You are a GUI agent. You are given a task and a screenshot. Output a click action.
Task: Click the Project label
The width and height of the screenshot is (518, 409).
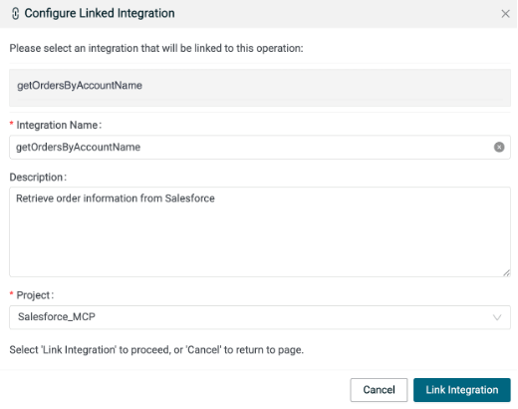35,295
